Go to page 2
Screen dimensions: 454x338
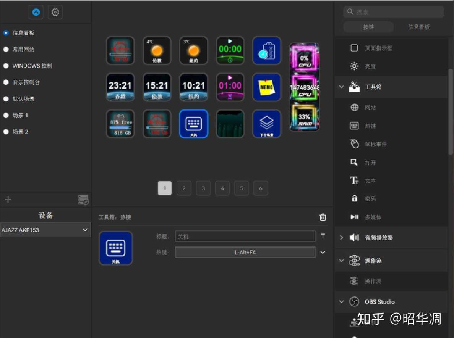184,188
